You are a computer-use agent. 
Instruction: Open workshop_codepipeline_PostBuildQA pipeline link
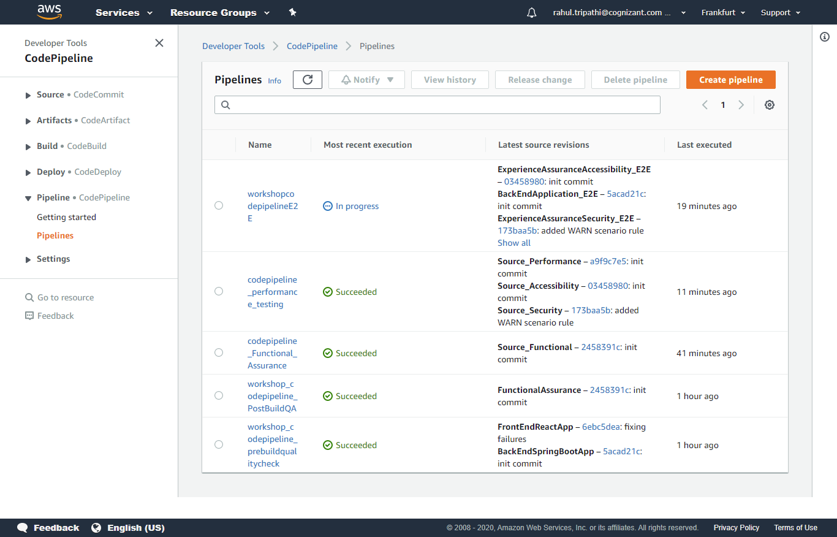click(x=273, y=396)
